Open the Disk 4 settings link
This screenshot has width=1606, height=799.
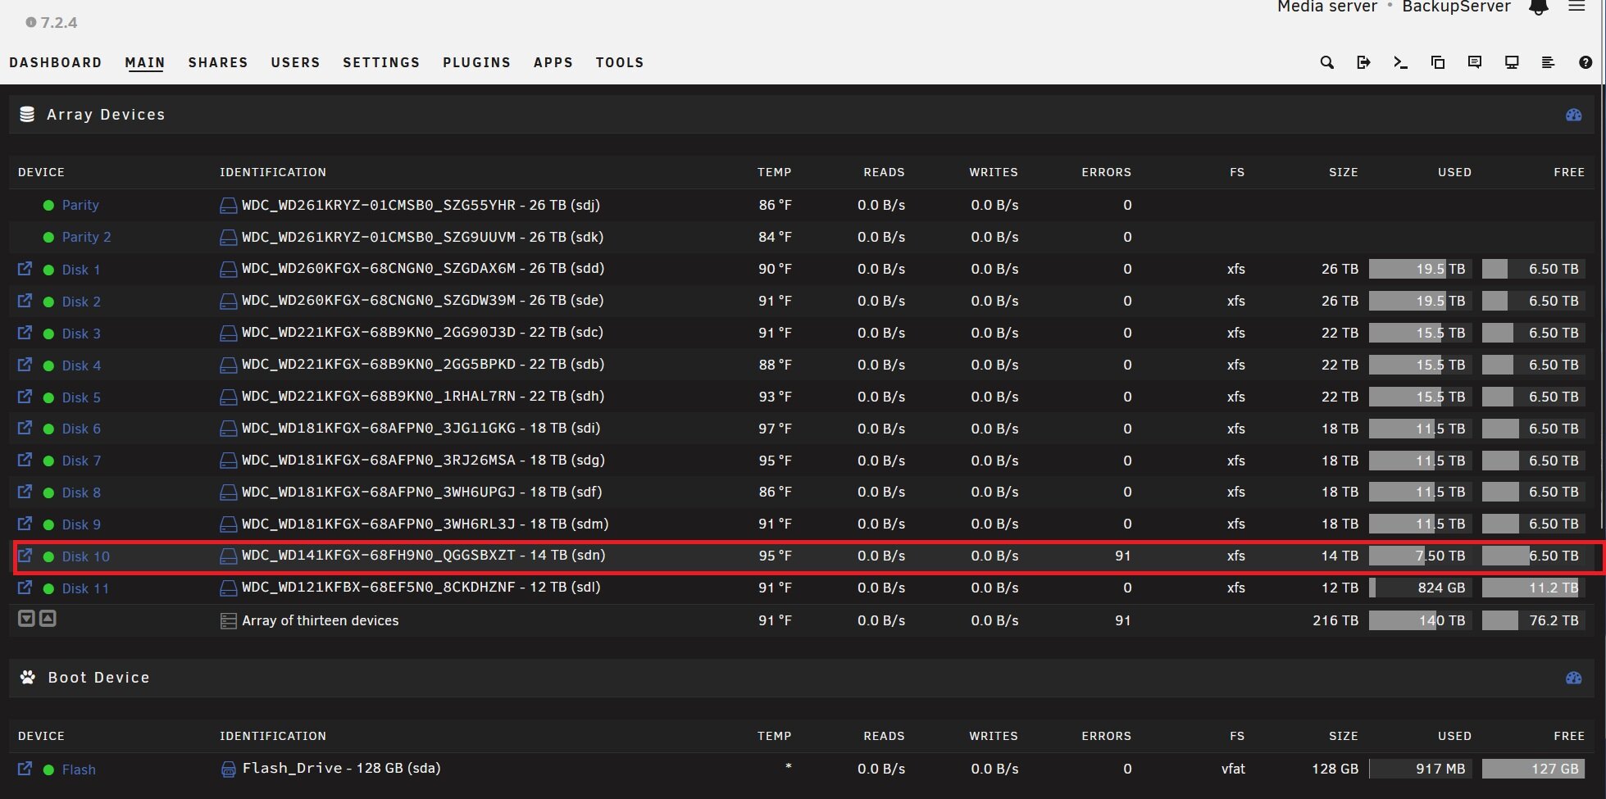coord(81,365)
